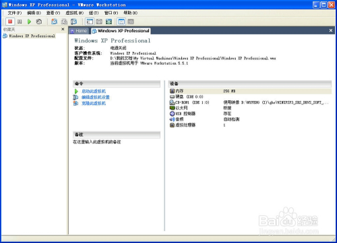Select Windows XP Professional in favorites list
The image size is (337, 243).
coord(32,36)
